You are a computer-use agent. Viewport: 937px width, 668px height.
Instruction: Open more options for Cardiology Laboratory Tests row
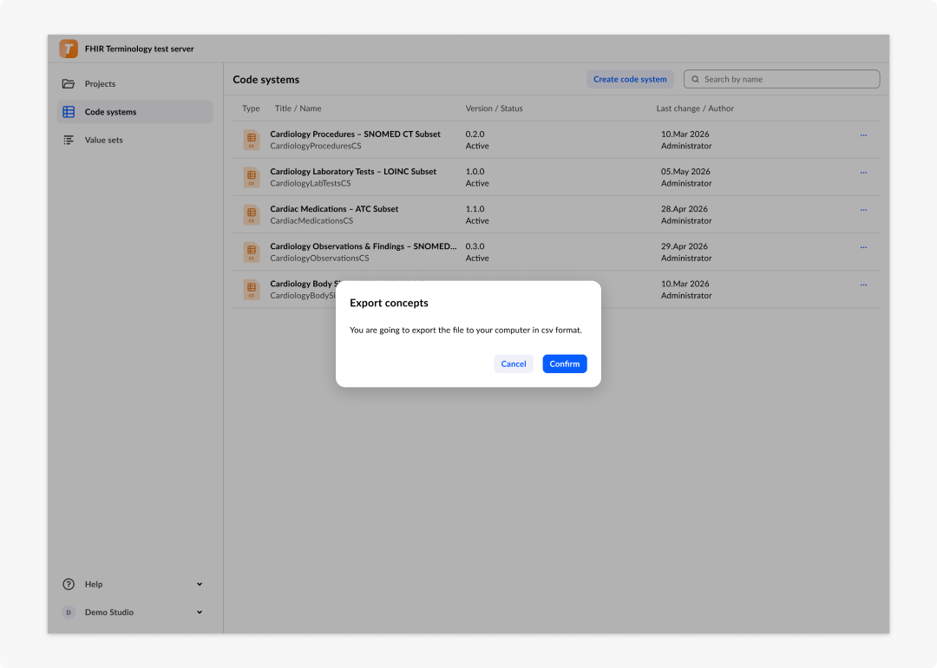(863, 173)
